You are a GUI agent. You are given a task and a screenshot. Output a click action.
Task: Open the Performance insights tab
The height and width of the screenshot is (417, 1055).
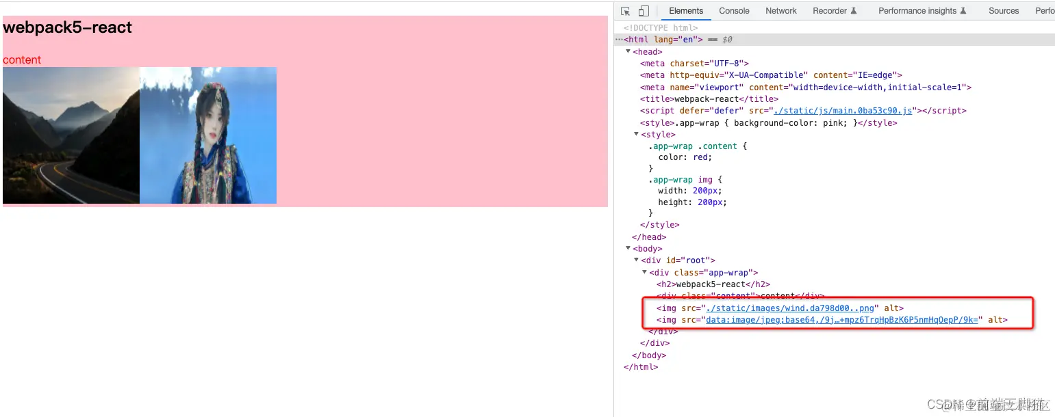(922, 11)
